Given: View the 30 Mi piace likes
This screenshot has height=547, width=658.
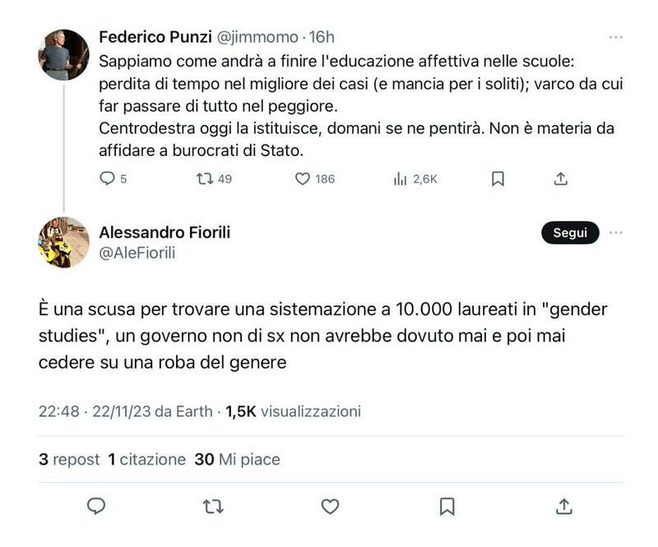Looking at the screenshot, I should pyautogui.click(x=238, y=460).
